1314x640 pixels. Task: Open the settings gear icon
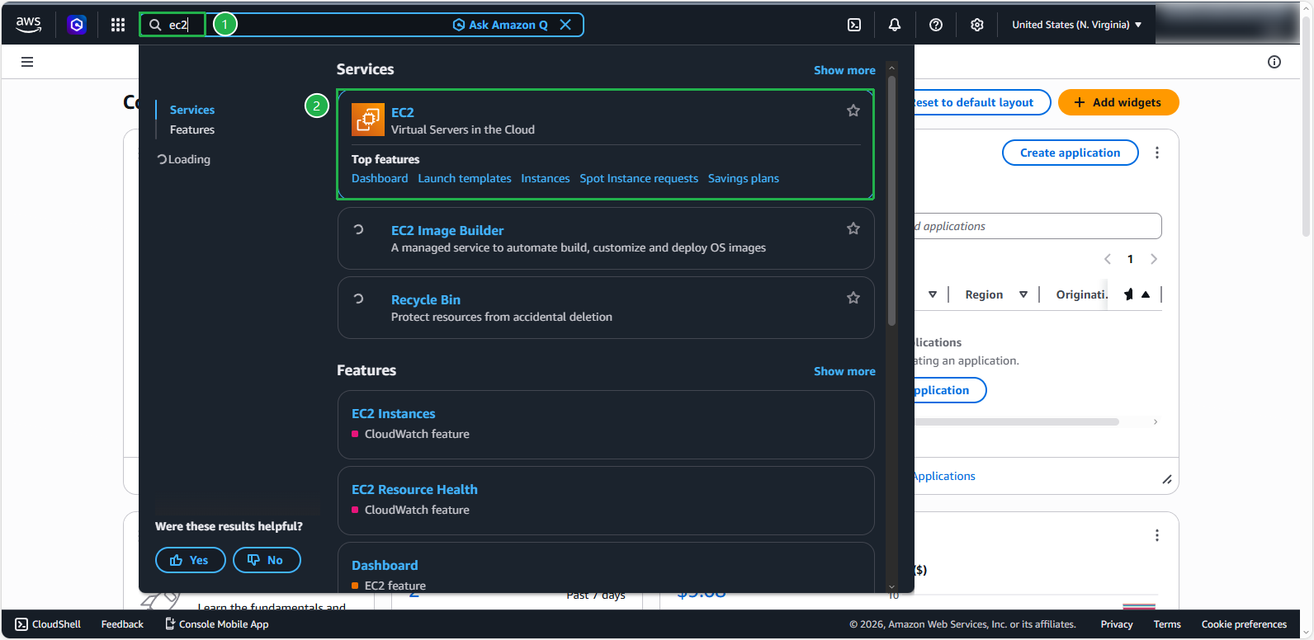[x=977, y=25]
